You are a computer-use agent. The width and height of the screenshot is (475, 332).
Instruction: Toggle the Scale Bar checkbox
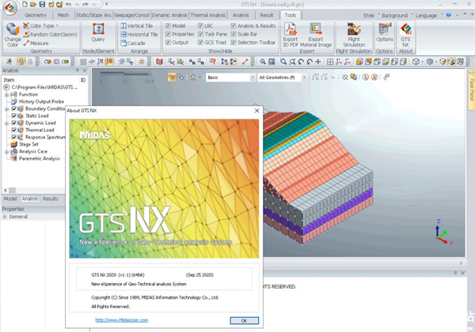tap(234, 34)
